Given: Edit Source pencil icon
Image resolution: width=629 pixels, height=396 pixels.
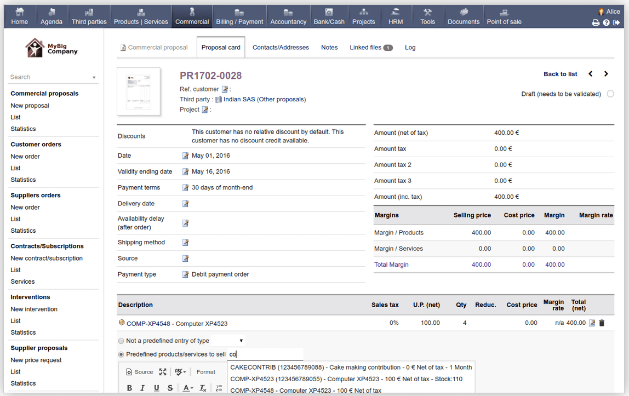Looking at the screenshot, I should tap(185, 259).
